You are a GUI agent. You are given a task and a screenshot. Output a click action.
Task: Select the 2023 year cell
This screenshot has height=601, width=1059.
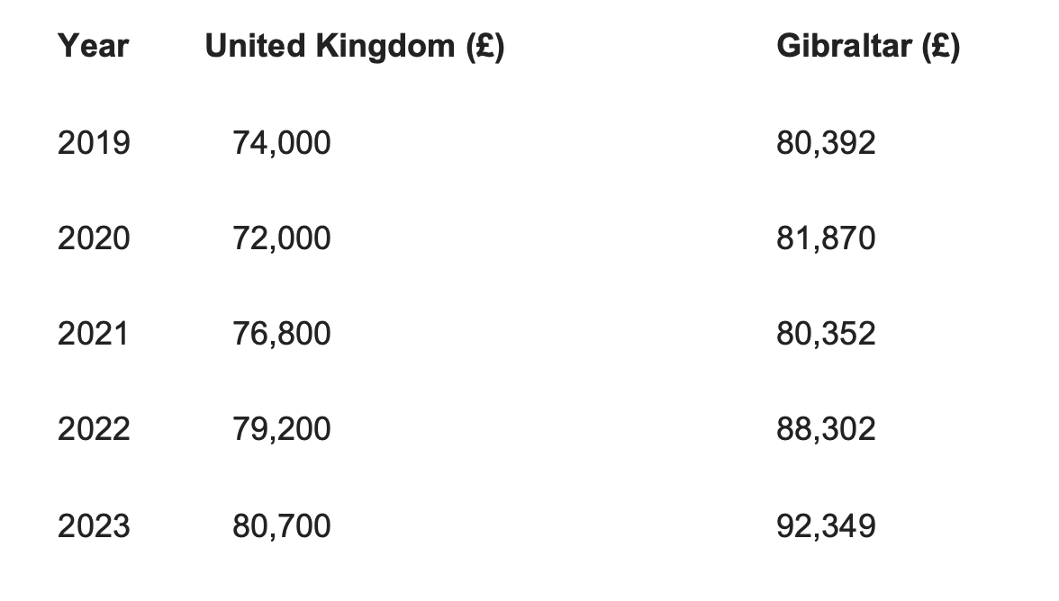click(94, 526)
